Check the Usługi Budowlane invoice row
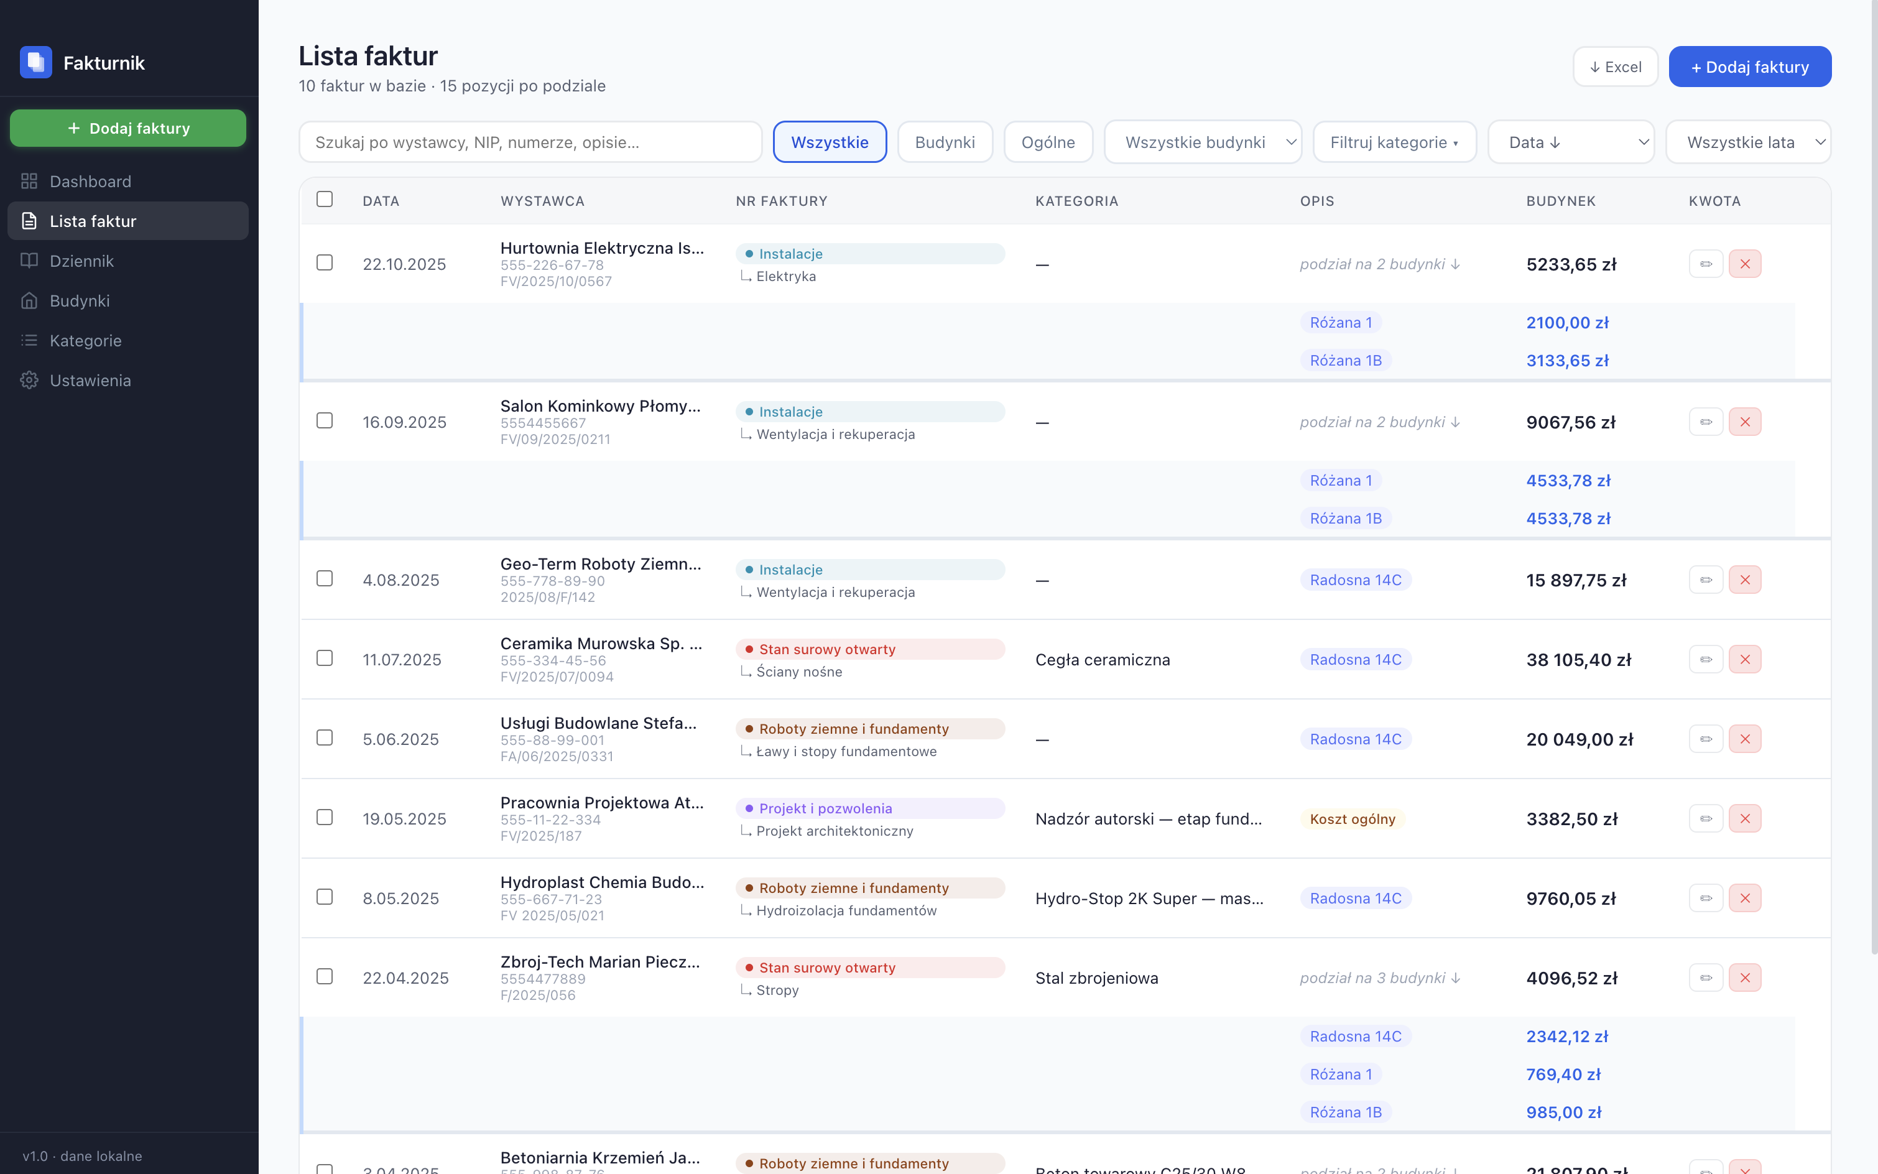Image resolution: width=1878 pixels, height=1174 pixels. click(325, 738)
